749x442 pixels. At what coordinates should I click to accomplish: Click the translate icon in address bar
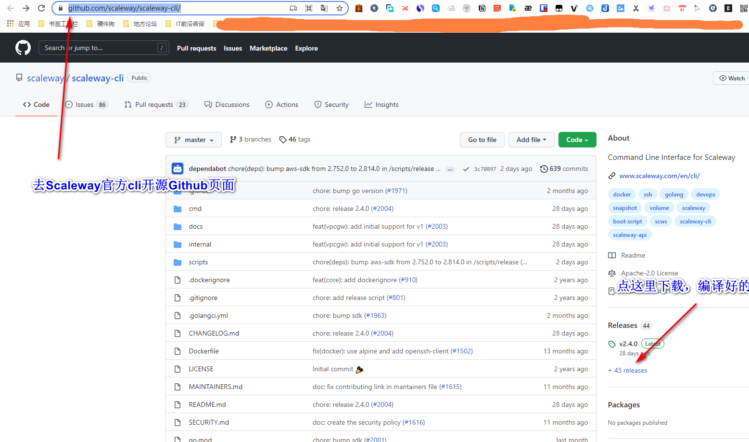[324, 8]
